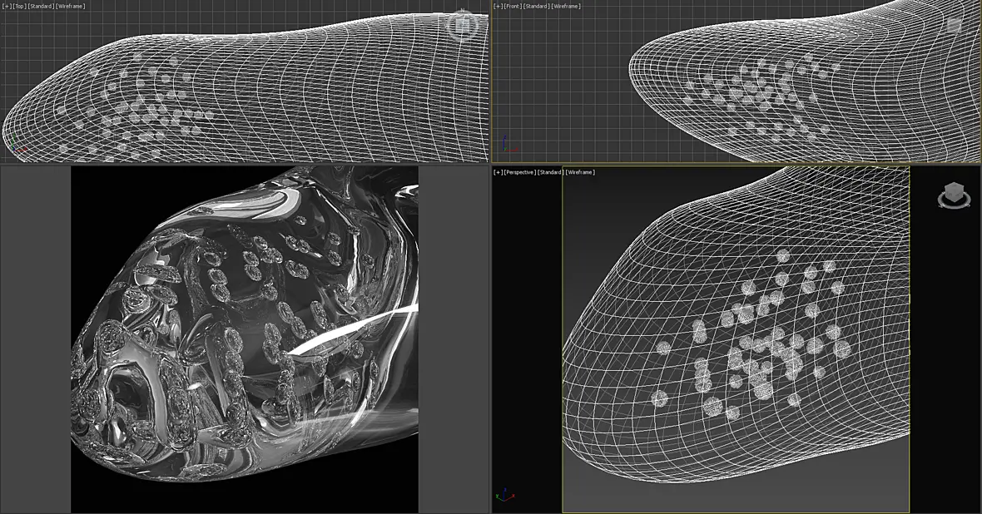Click the ViewCube in the Top viewport

coord(463,25)
